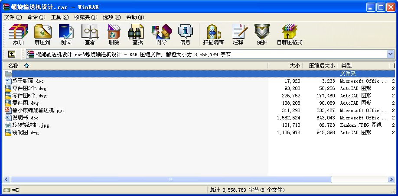
Task: Click the DWG icon of 零件图3个.dwg
Action: pos(8,88)
